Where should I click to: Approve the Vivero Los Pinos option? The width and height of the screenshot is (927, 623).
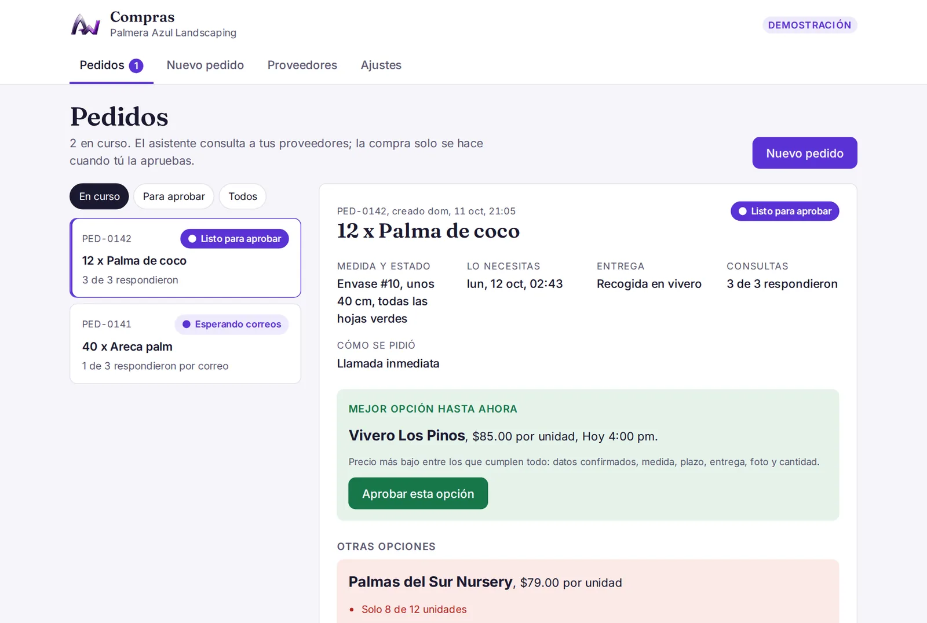(418, 494)
